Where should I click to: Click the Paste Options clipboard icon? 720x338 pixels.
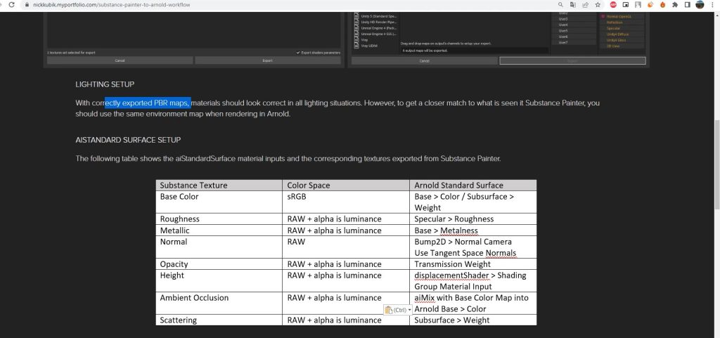click(x=388, y=310)
